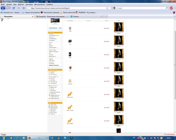176x140 pixels.
Task: Click the beer mug gift icon
Action: (70, 67)
